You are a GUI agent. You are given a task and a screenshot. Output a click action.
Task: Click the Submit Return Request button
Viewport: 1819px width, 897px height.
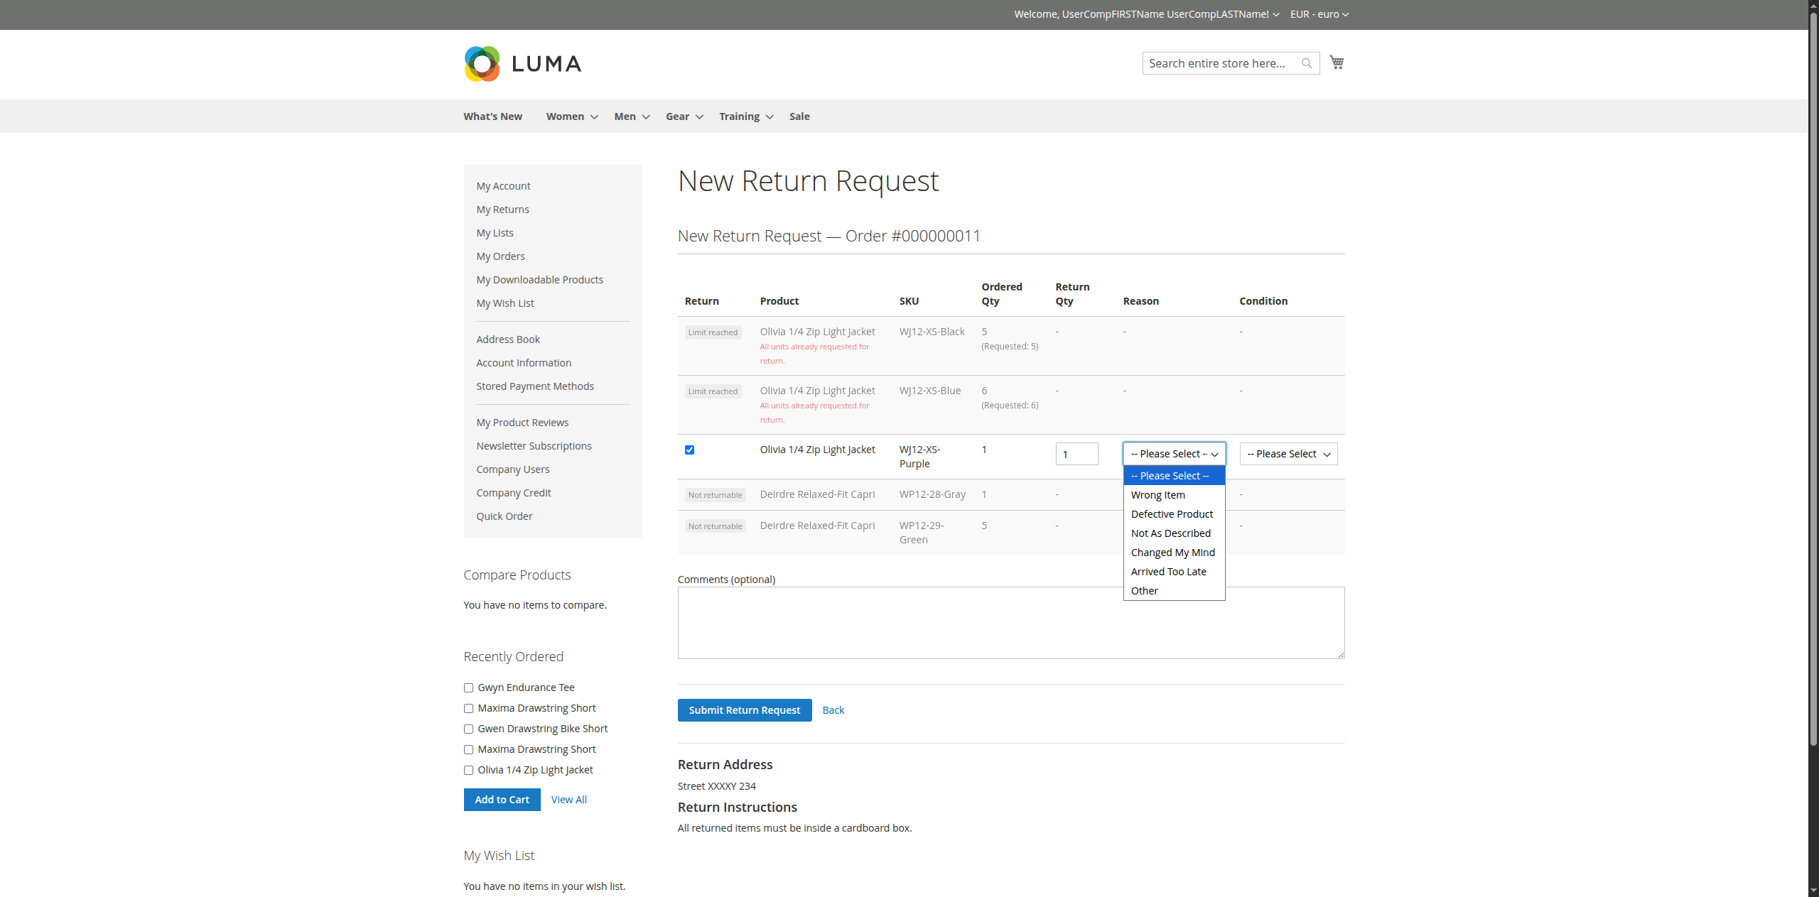tap(744, 710)
